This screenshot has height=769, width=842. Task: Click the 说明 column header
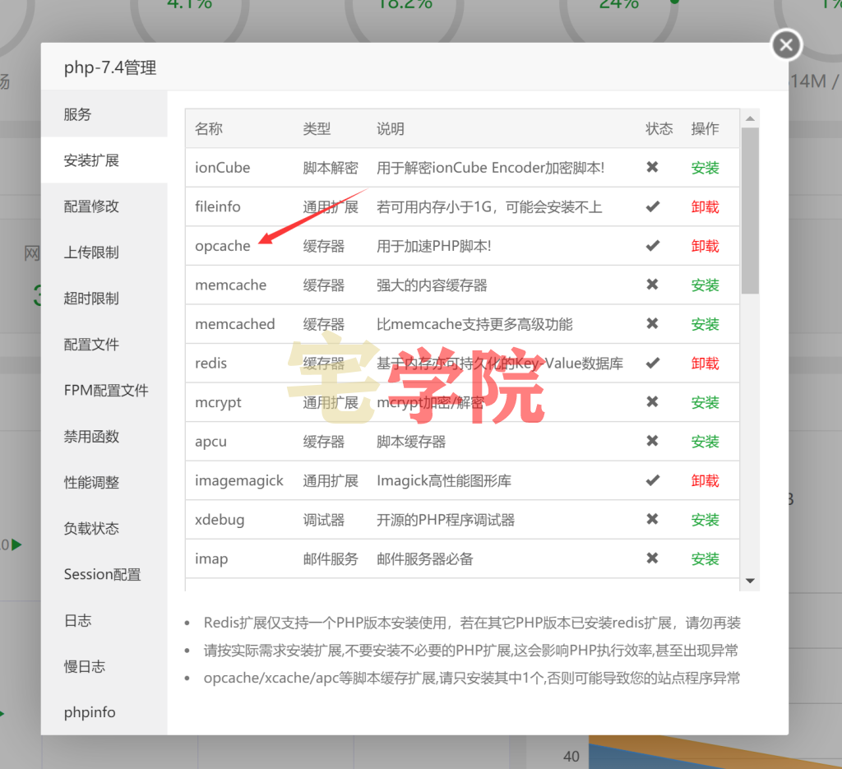click(391, 129)
